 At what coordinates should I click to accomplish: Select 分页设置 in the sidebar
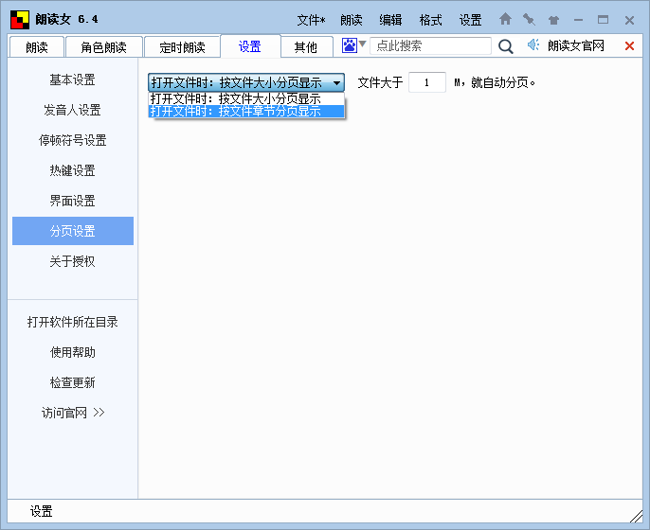pos(73,231)
